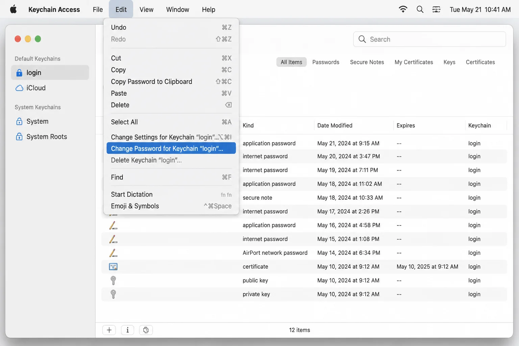This screenshot has width=519, height=346.
Task: Switch to My Certificates tab
Action: pos(414,62)
